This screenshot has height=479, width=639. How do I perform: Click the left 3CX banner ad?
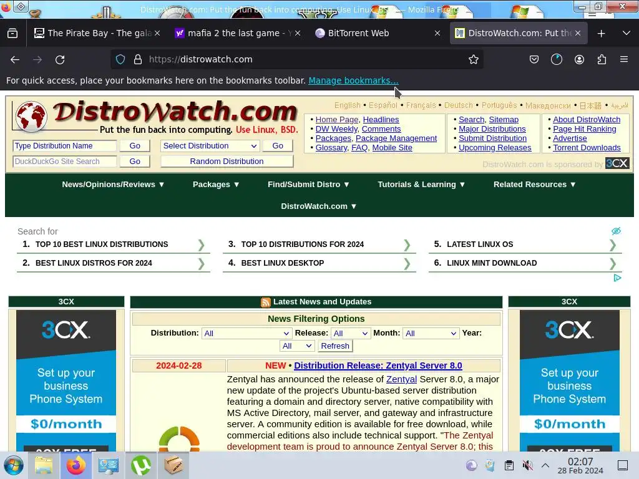pos(66,381)
